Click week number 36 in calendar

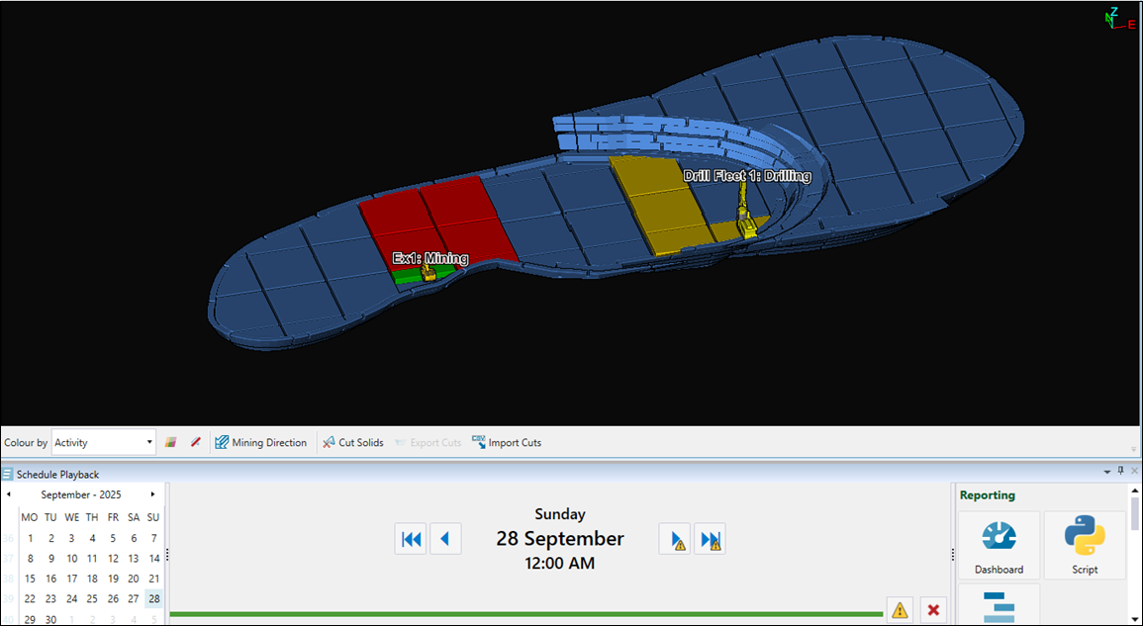coord(8,539)
